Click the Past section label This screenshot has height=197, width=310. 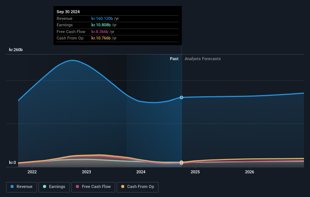(174, 59)
